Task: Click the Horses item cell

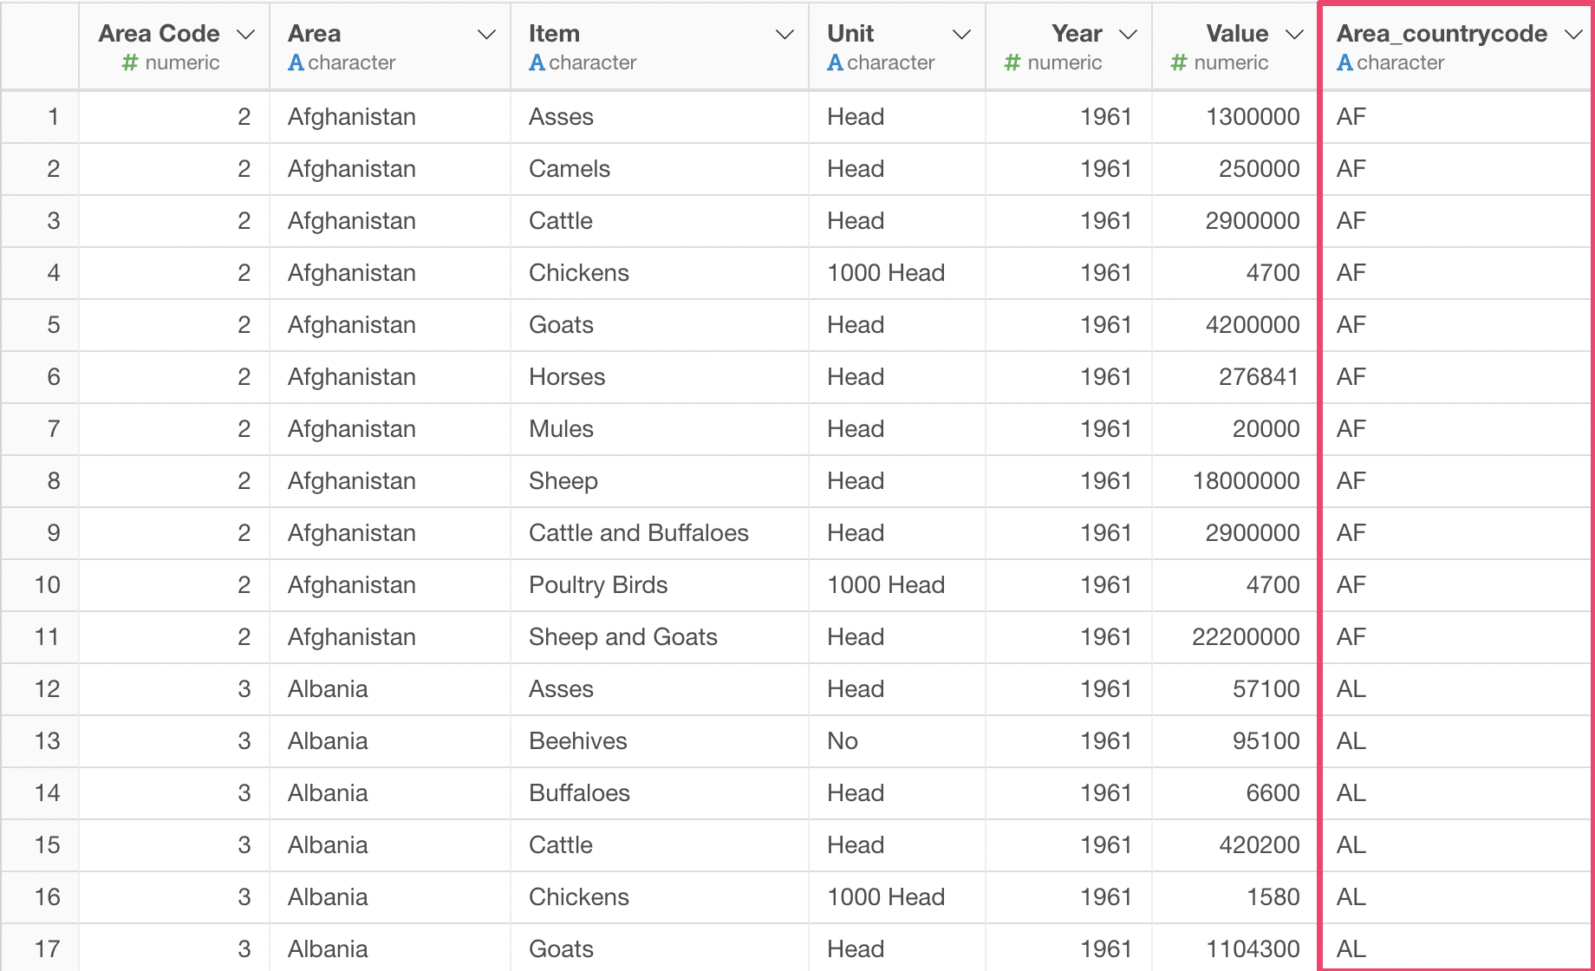Action: click(660, 377)
